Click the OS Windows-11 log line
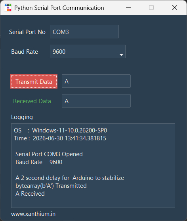The image size is (187, 221). 61,130
